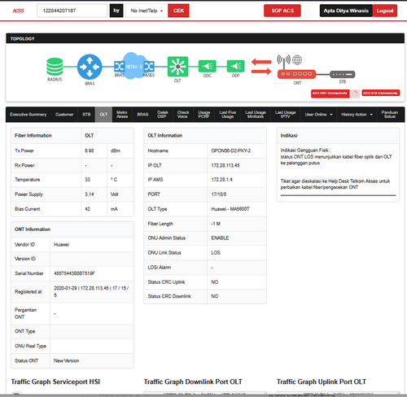The height and width of the screenshot is (397, 407).
Task: Click the ACSIS logo
Action: click(x=18, y=11)
